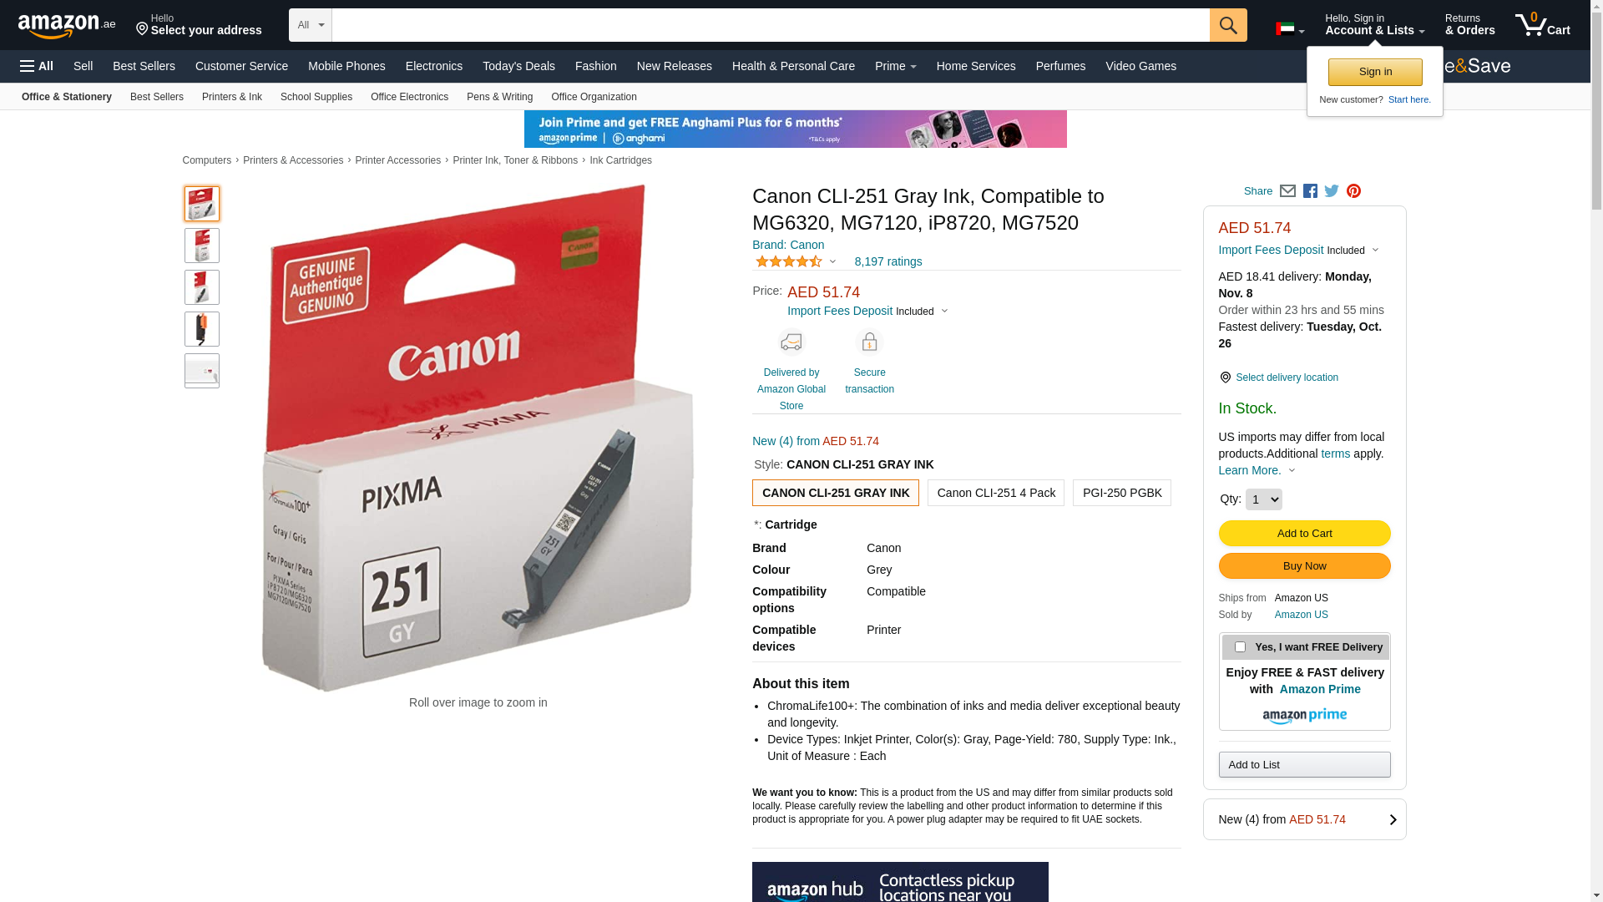Check the Yes, I want FREE Delivery box
Screen dimensions: 1603x902
pos(1240,646)
